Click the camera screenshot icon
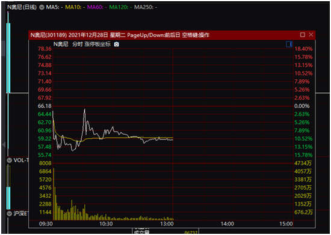Screen dimensions: 331x235 point(117,44)
